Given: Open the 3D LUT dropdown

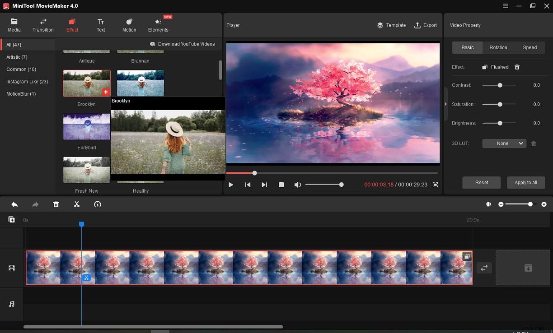Looking at the screenshot, I should (504, 143).
